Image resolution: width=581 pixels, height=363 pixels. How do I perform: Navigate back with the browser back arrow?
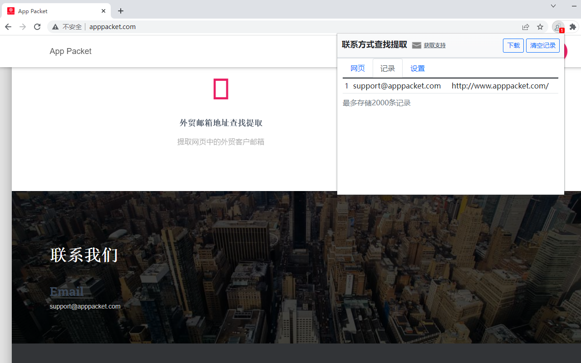(x=8, y=27)
